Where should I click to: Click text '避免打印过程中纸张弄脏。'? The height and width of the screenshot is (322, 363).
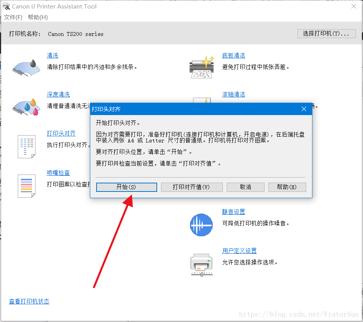tap(256, 67)
